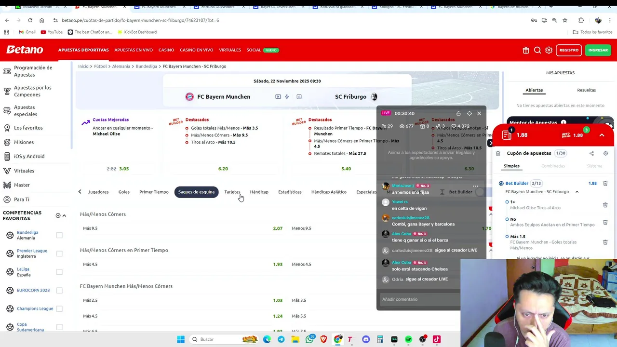This screenshot has height=347, width=617.
Task: Check the LaLiga favorite checkbox
Action: [x=59, y=272]
